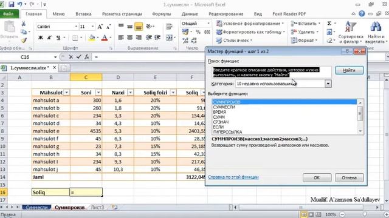
Task: Click the Format Painter brush icon
Action: (x=24, y=40)
